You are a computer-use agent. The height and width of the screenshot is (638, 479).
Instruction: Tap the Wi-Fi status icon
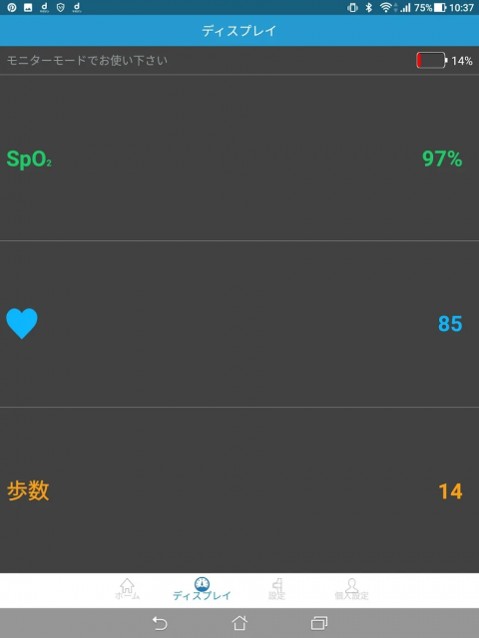386,7
